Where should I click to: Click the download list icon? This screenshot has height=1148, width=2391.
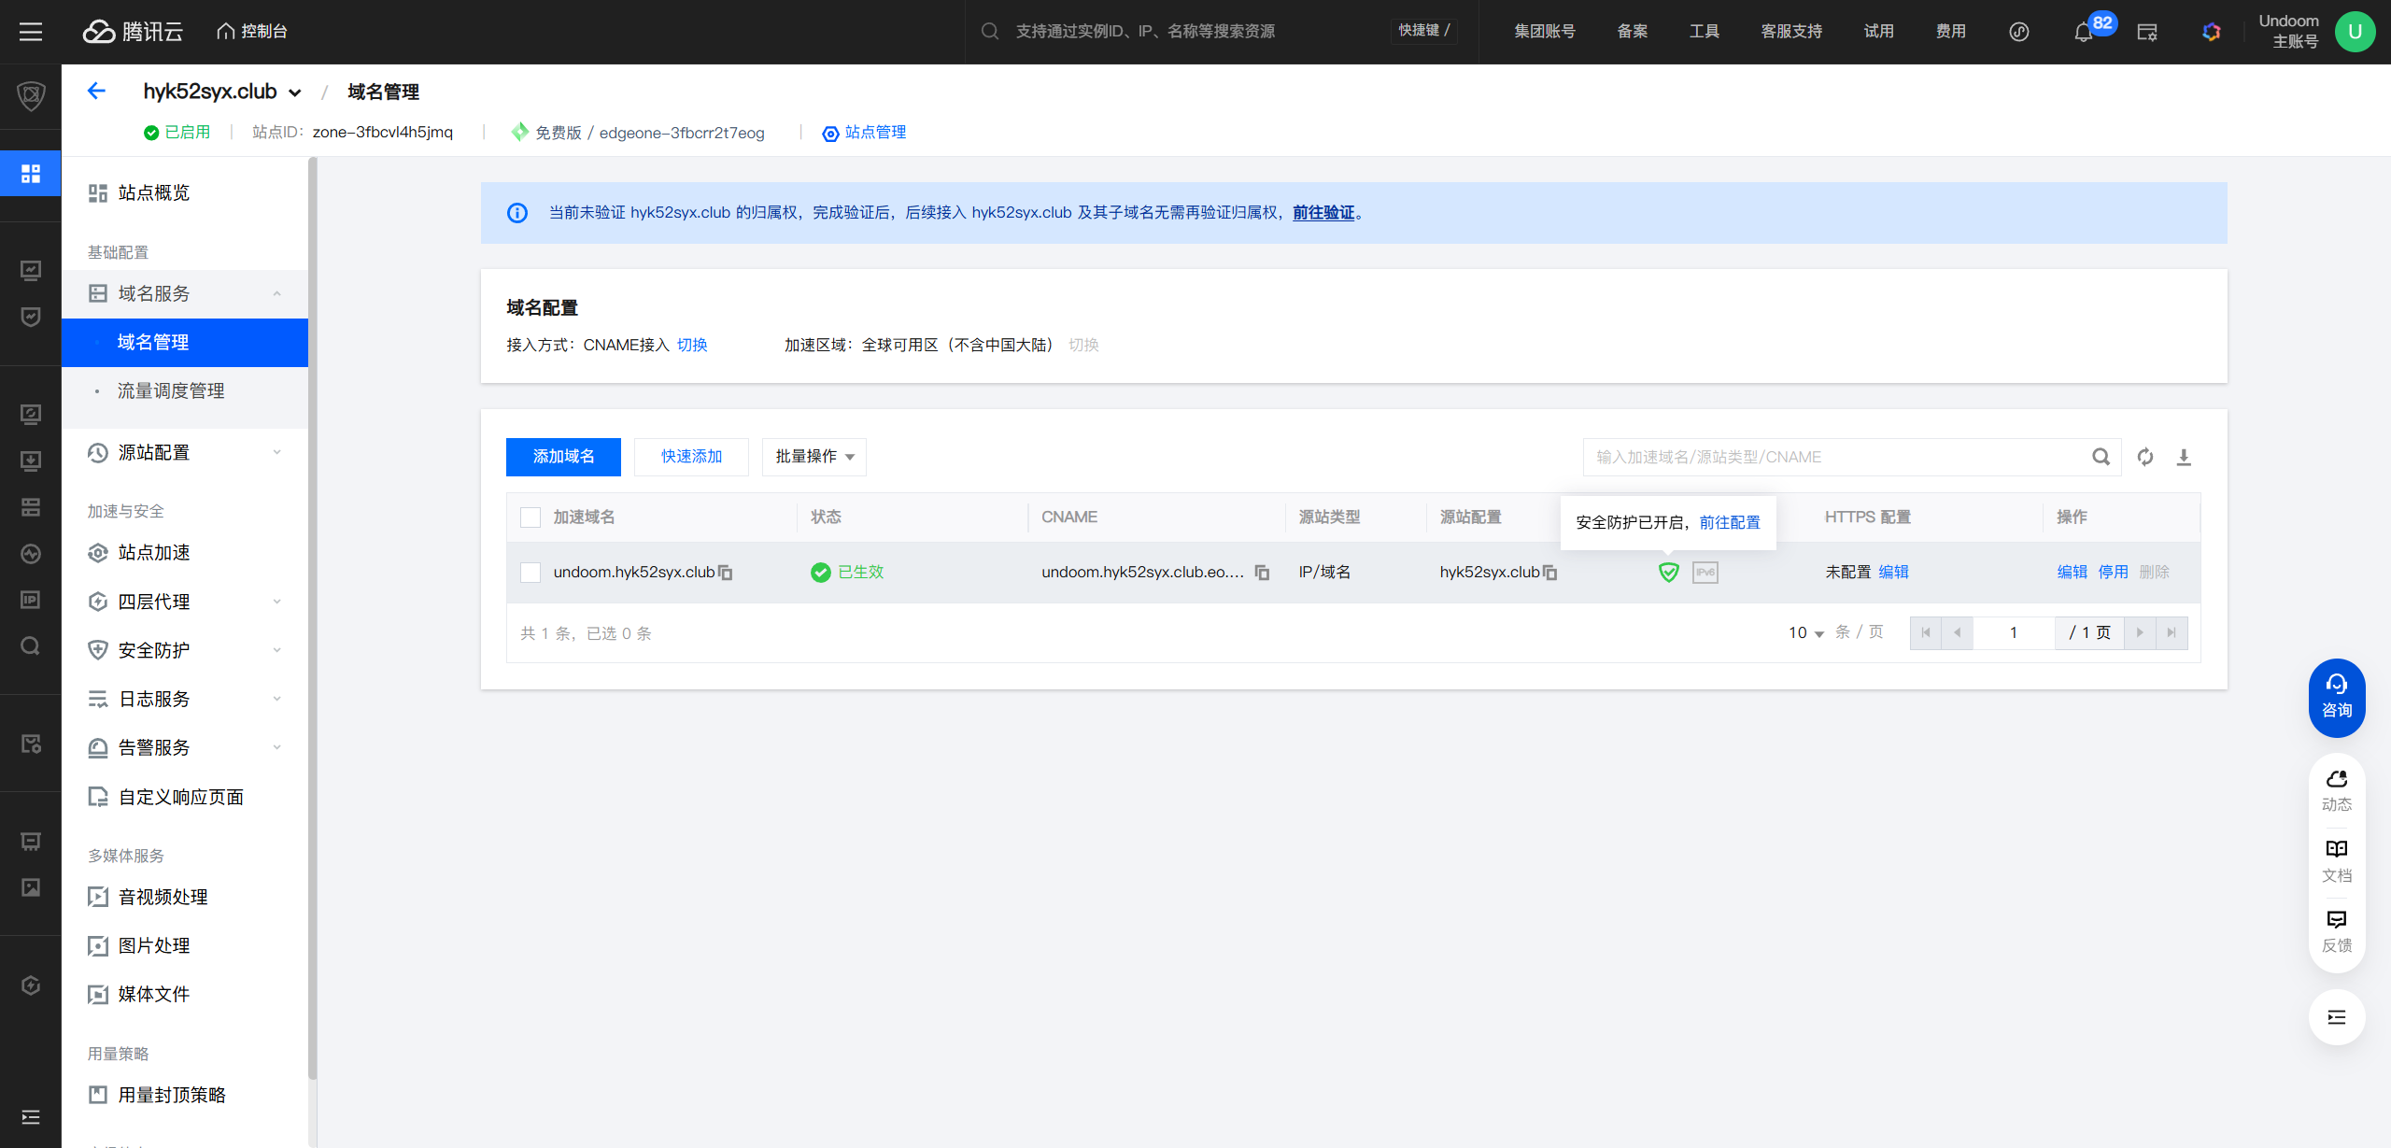coord(2184,457)
